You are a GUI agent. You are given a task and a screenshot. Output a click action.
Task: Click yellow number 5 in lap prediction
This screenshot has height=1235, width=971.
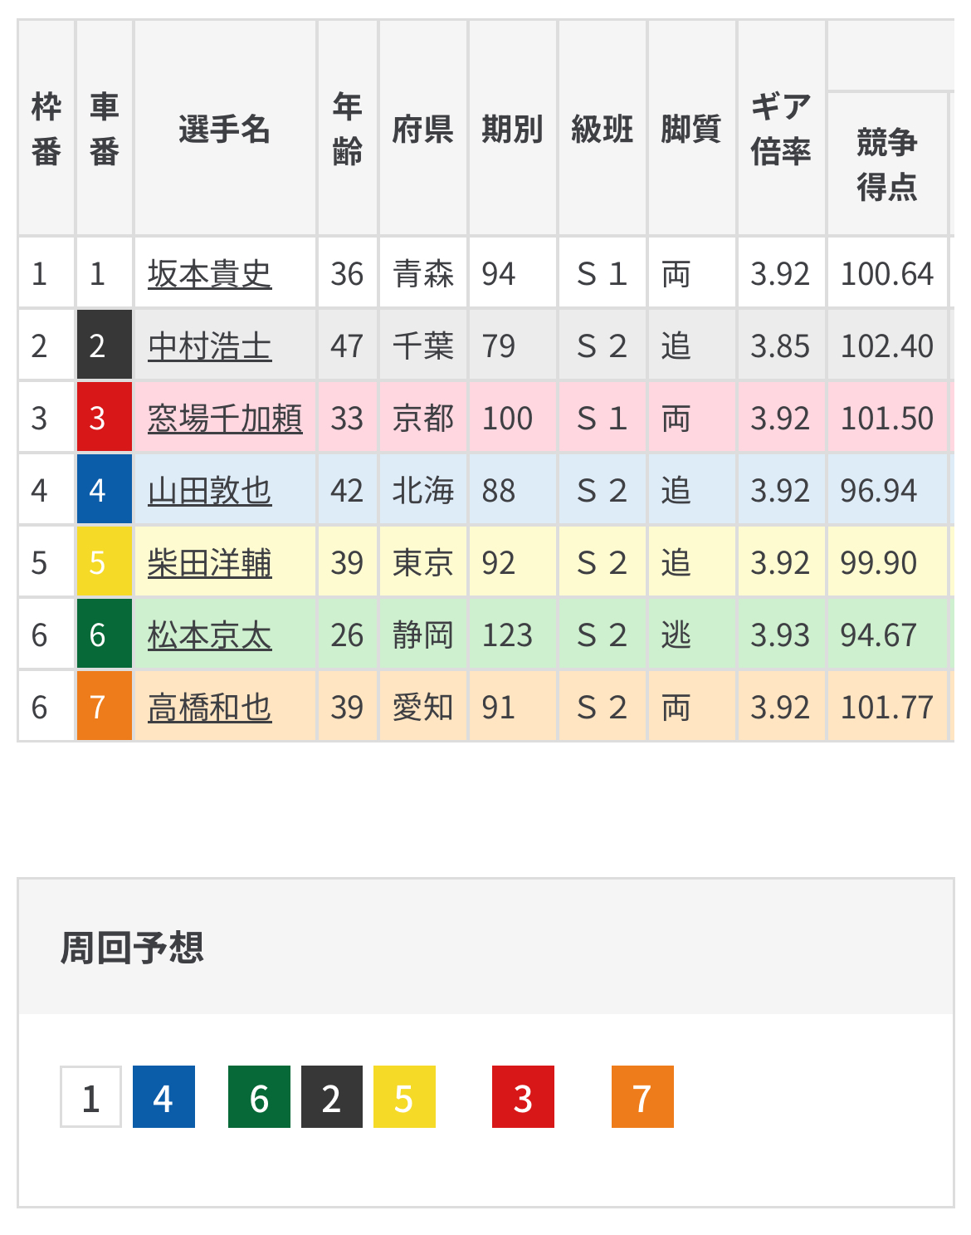coord(404,1096)
